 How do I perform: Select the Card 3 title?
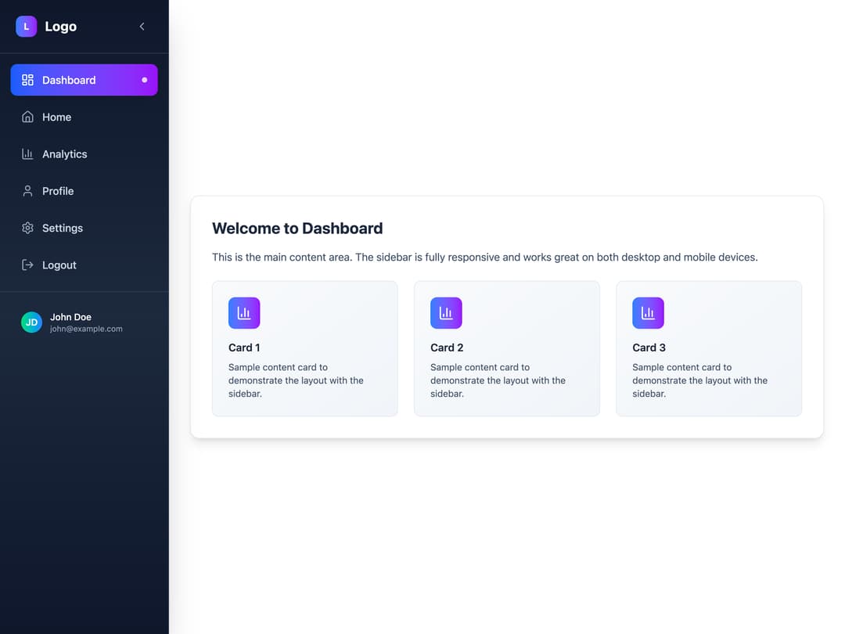click(x=649, y=348)
